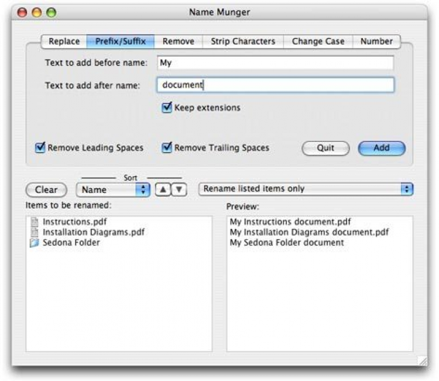Select the Prefix/Suffix tab

[x=121, y=41]
